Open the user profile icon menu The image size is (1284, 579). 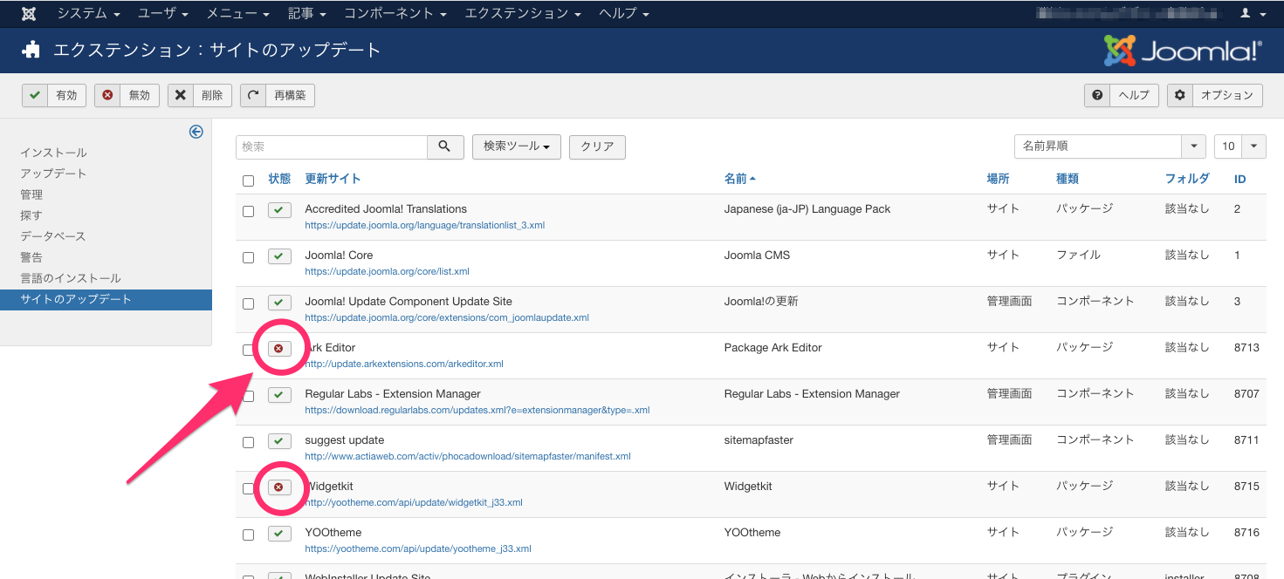[x=1251, y=14]
